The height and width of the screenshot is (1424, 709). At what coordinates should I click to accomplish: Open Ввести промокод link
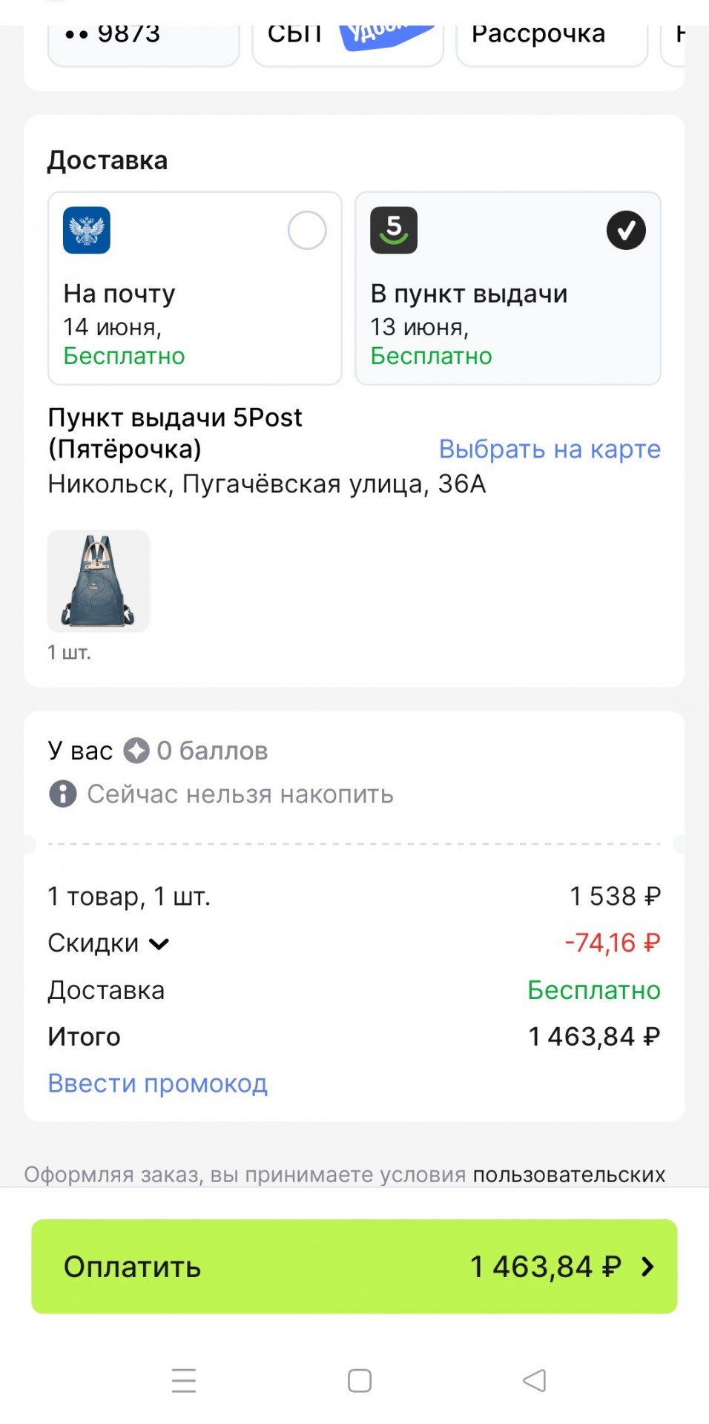point(157,1084)
